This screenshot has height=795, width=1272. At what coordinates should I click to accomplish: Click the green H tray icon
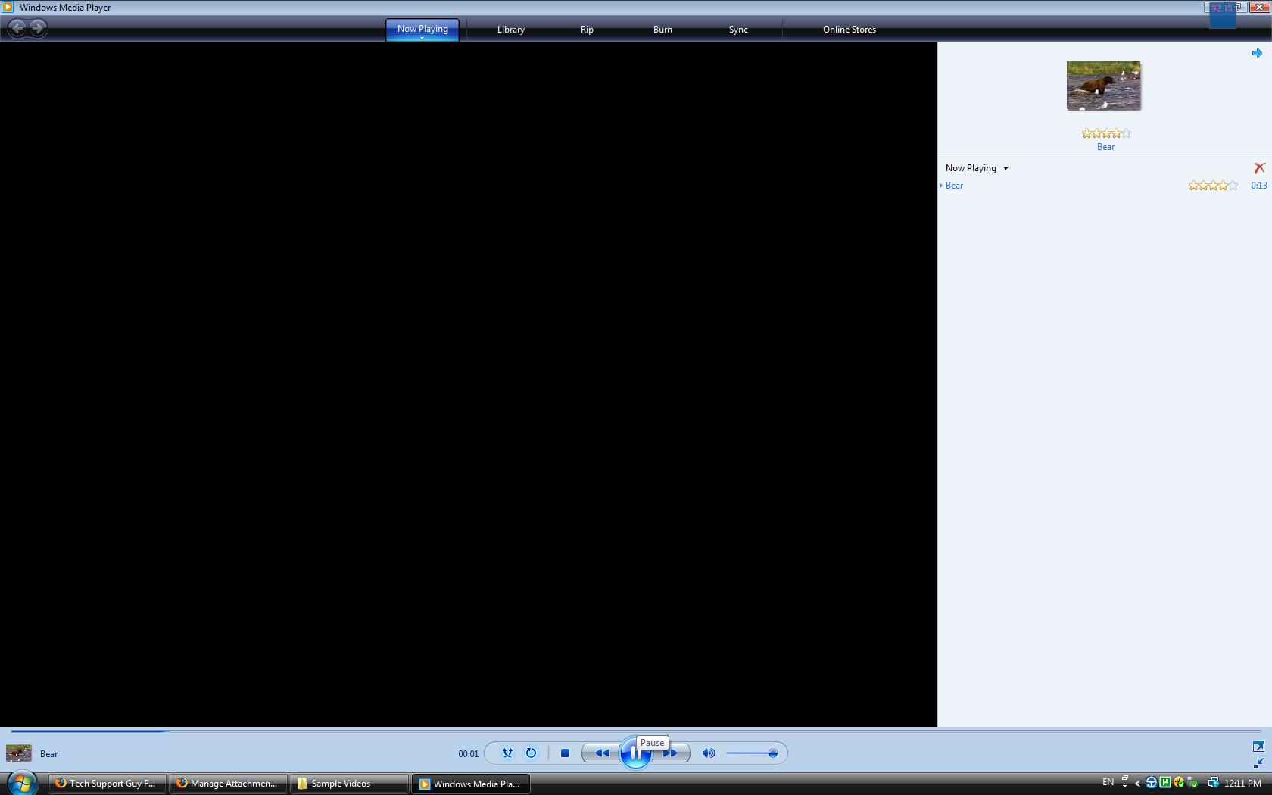[1165, 783]
